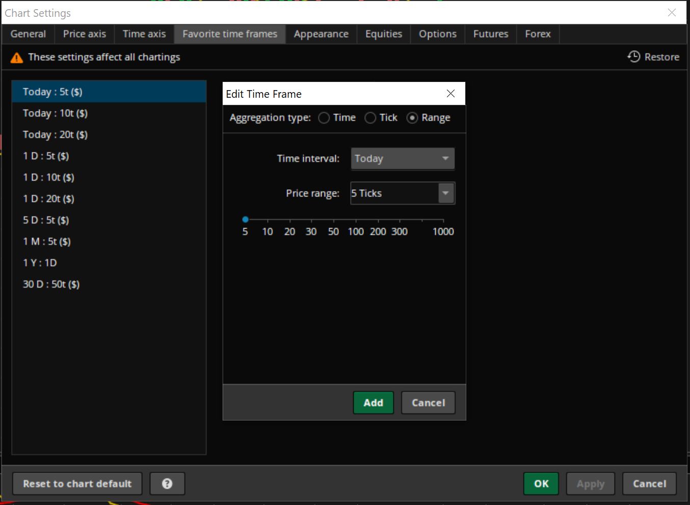Image resolution: width=690 pixels, height=505 pixels.
Task: Click the green OK button
Action: click(x=541, y=484)
